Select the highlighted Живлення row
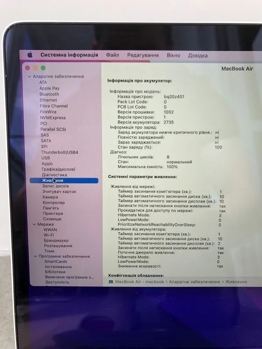Viewport: 262px width, 349px height. coord(64,181)
